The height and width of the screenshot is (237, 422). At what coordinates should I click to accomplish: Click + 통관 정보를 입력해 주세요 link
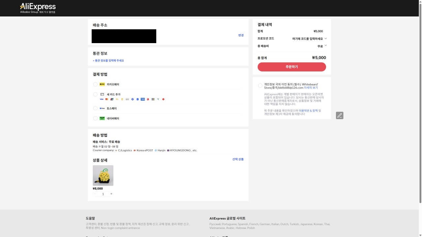point(108,61)
